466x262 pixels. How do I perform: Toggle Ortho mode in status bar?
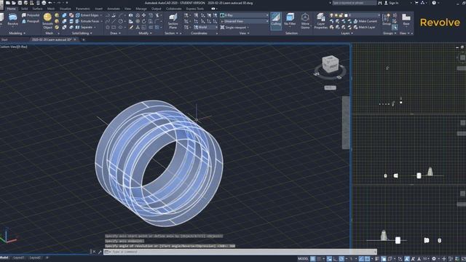click(x=336, y=259)
